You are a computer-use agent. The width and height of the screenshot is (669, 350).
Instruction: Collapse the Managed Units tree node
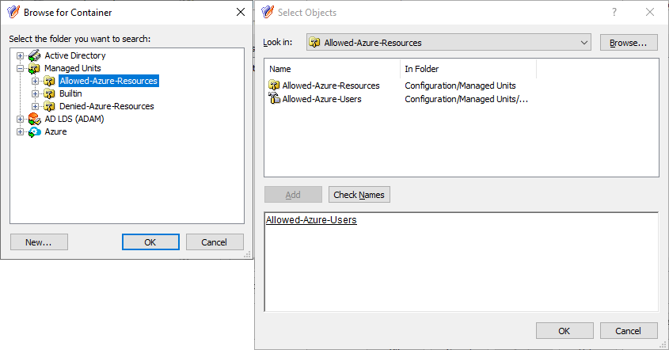click(x=20, y=68)
